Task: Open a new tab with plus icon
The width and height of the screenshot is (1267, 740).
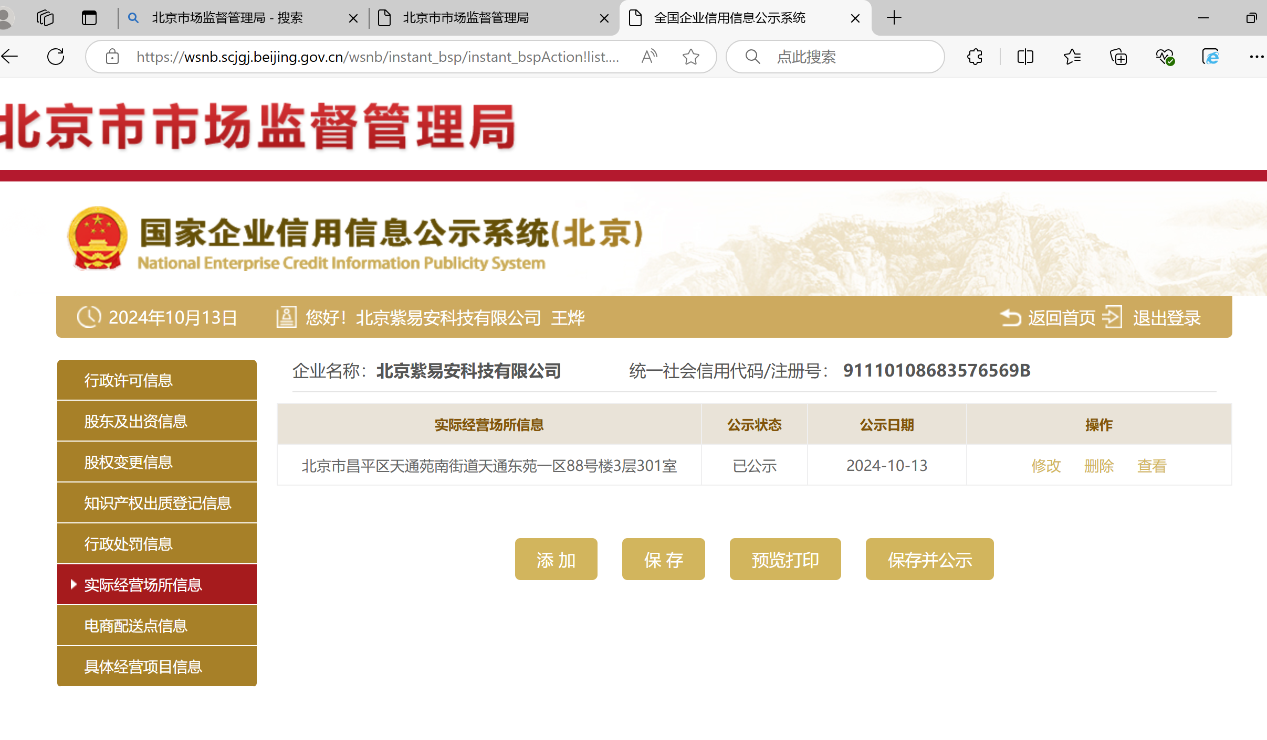Action: [894, 18]
